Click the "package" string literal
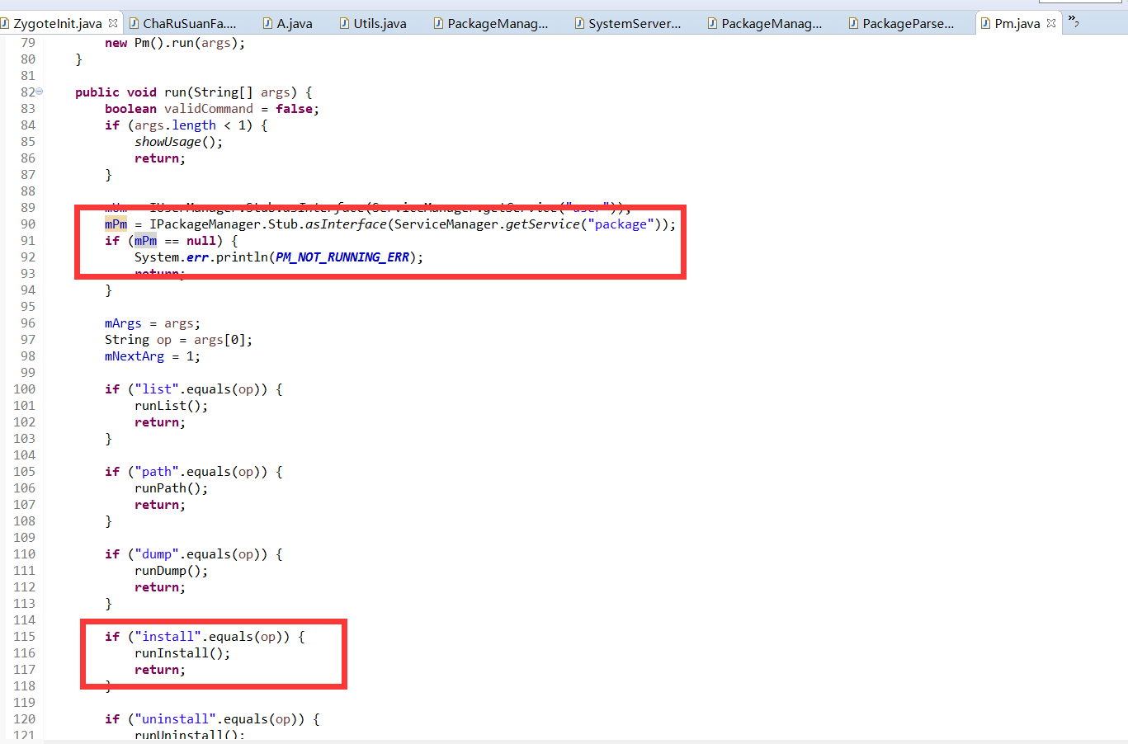Screen dimensions: 1128x744 tap(621, 224)
